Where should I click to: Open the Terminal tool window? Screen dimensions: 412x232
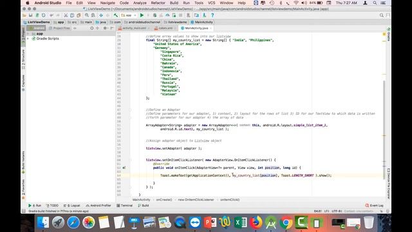click(x=124, y=206)
